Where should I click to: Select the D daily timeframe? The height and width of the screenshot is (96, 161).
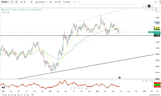tap(25, 2)
